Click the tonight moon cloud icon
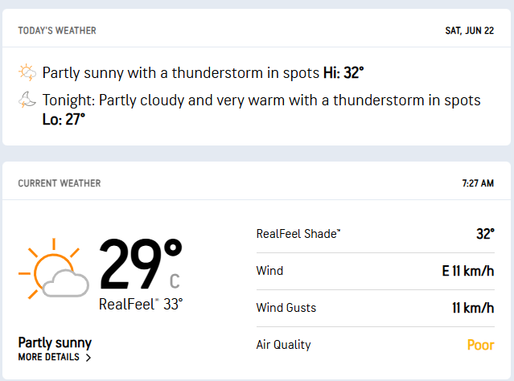Screen dimensions: 514x381 coord(27,100)
